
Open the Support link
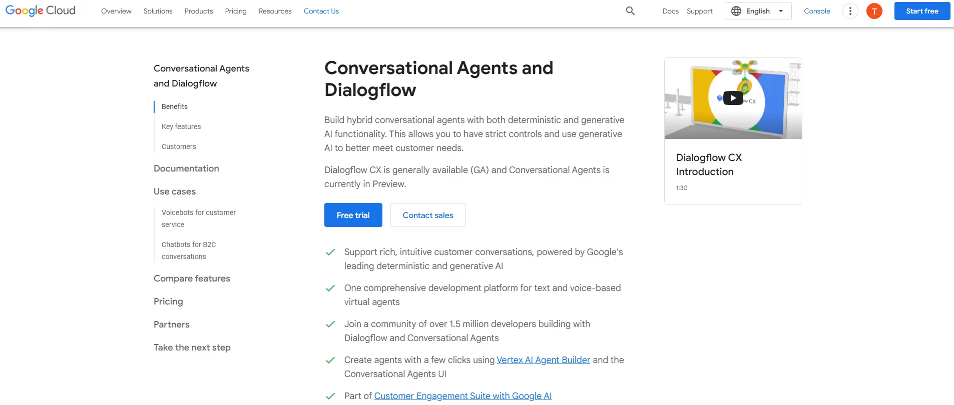click(x=699, y=11)
